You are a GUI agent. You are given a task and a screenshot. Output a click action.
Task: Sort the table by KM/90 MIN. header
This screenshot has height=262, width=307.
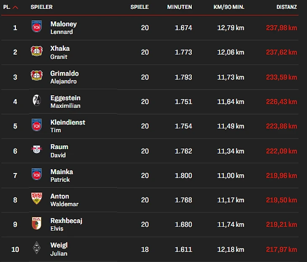tap(229, 7)
